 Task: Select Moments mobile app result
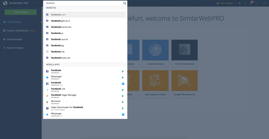(x=85, y=102)
